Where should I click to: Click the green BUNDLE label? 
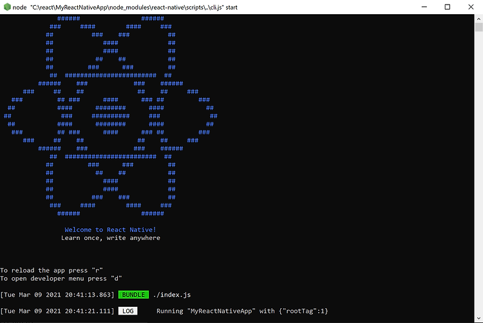pos(133,295)
